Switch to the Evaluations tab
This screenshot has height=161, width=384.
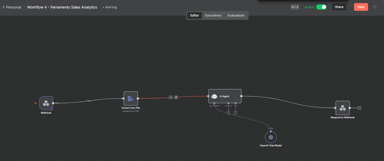236,15
